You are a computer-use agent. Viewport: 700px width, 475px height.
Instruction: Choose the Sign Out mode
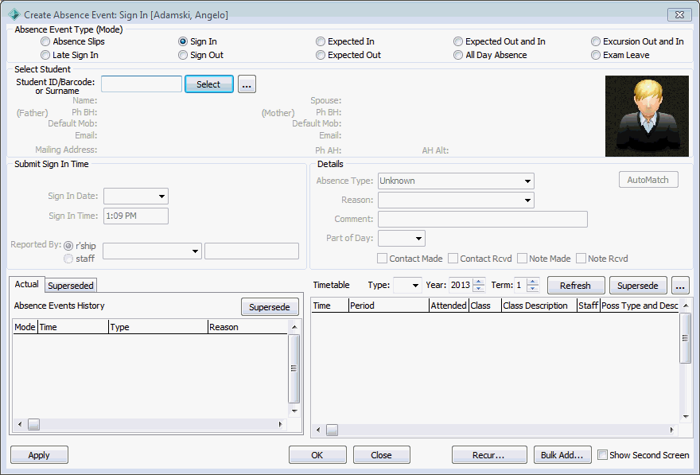[x=183, y=55]
